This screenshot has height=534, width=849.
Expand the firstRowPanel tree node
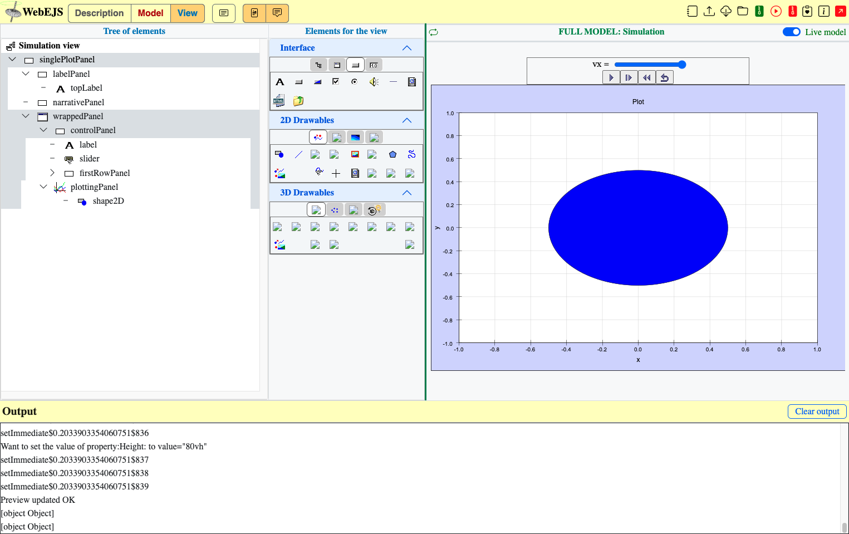(52, 173)
